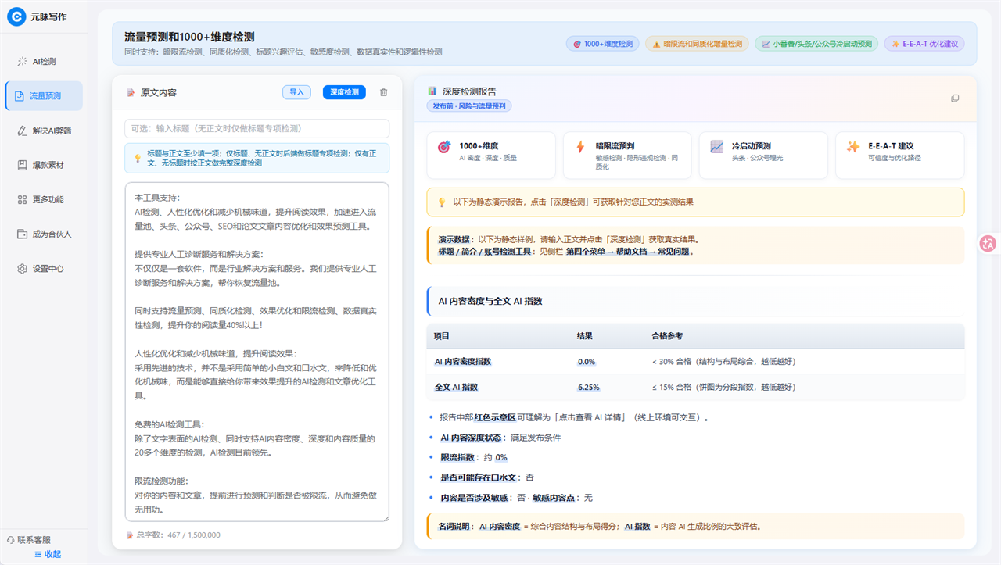1001x565 pixels.
Task: Click the lightbulb icon in the yellow notice
Action: [x=442, y=202]
